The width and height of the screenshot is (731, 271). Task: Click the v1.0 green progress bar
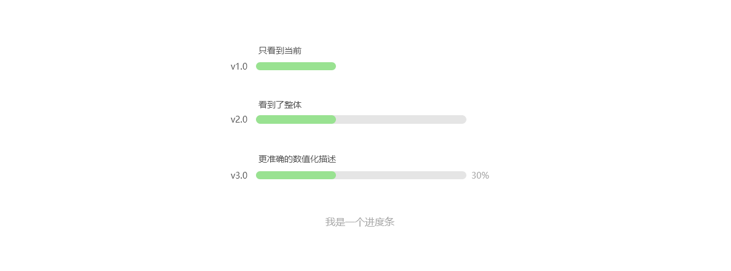point(296,67)
